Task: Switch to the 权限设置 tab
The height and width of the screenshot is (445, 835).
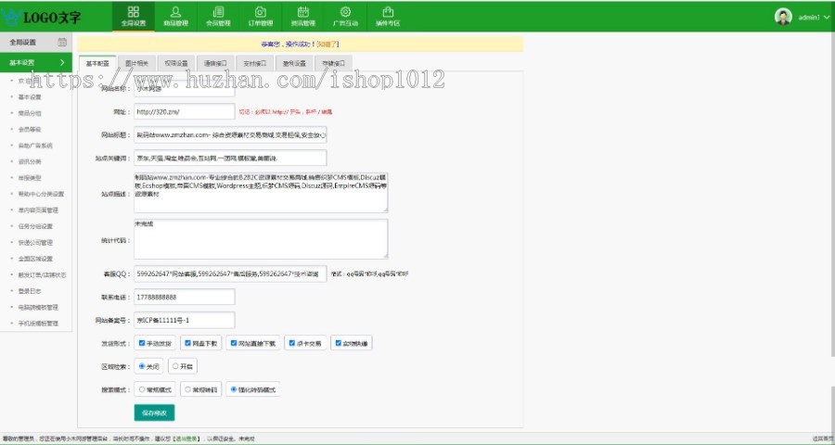Action: tap(176, 63)
